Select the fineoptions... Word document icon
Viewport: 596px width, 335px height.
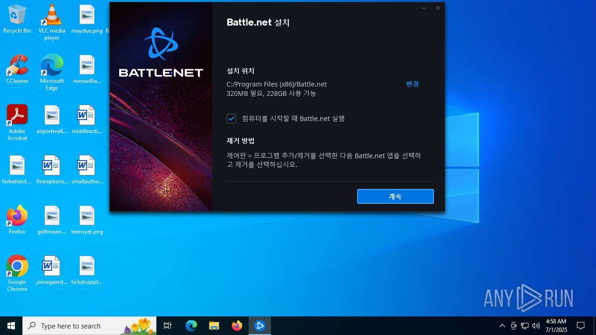(x=52, y=170)
